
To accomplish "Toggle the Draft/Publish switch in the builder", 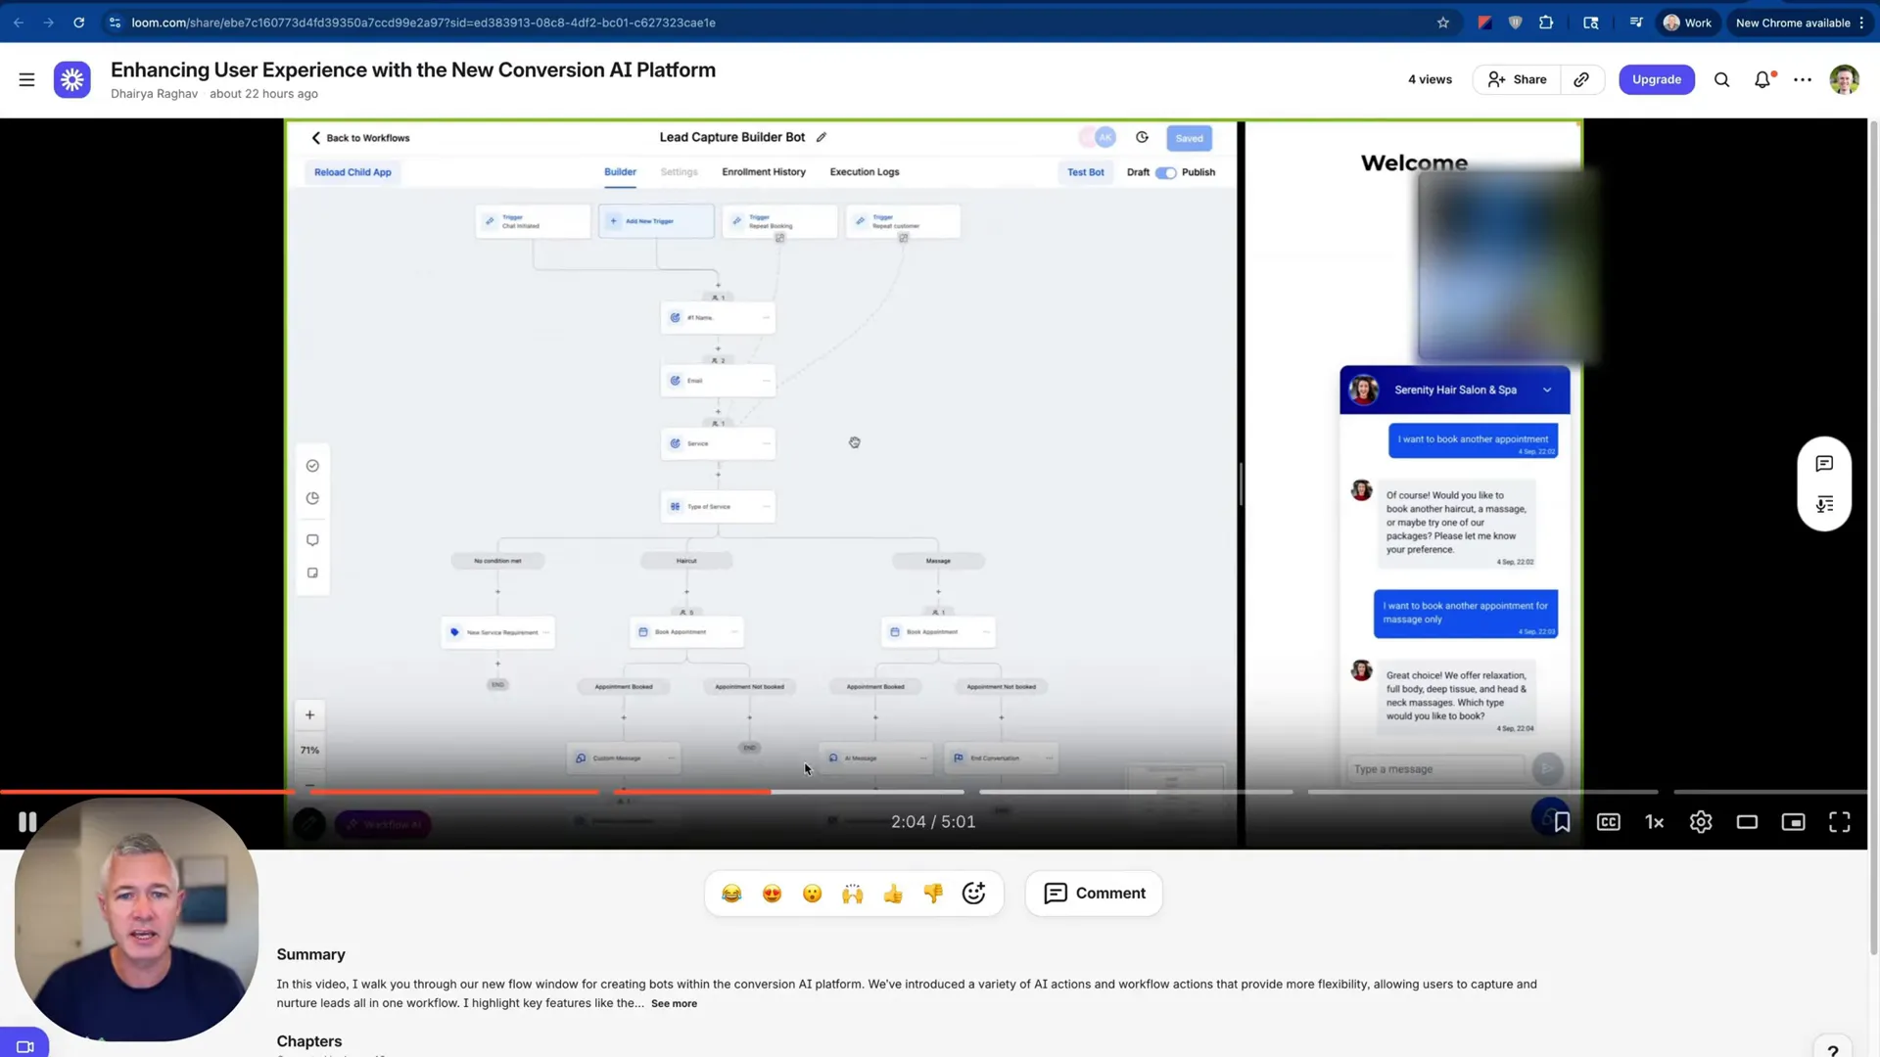I will click(x=1166, y=171).
